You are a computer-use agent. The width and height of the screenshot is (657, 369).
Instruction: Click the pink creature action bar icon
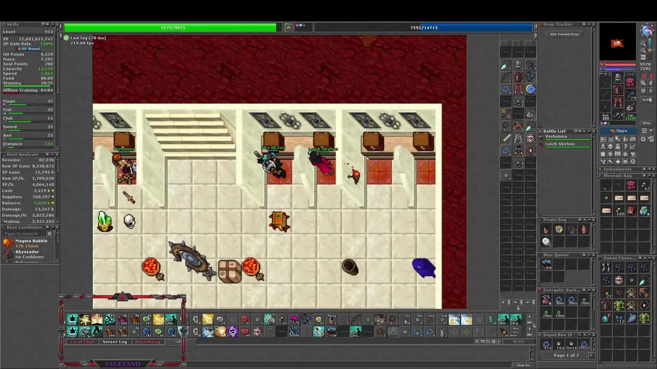pyautogui.click(x=295, y=319)
